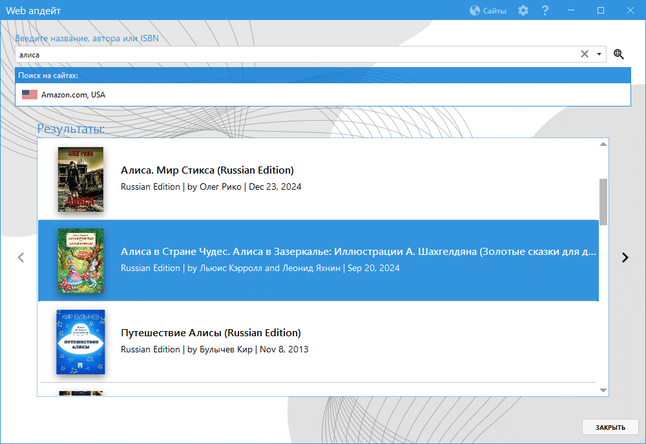Open settings via the gear icon
This screenshot has width=646, height=444.
pyautogui.click(x=523, y=10)
